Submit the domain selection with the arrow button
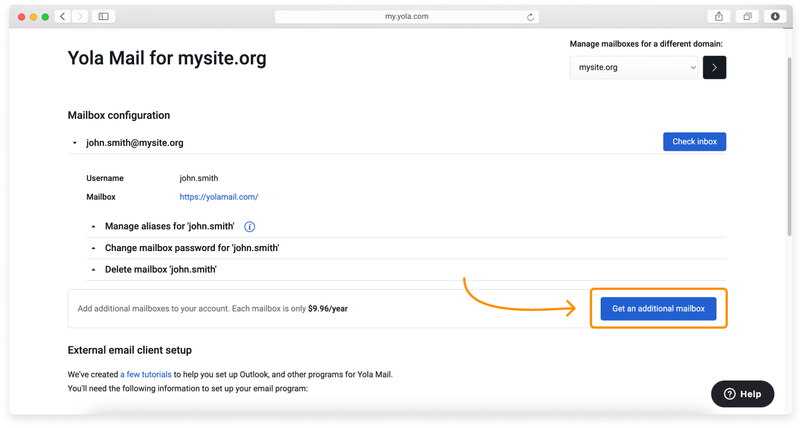 [x=714, y=67]
